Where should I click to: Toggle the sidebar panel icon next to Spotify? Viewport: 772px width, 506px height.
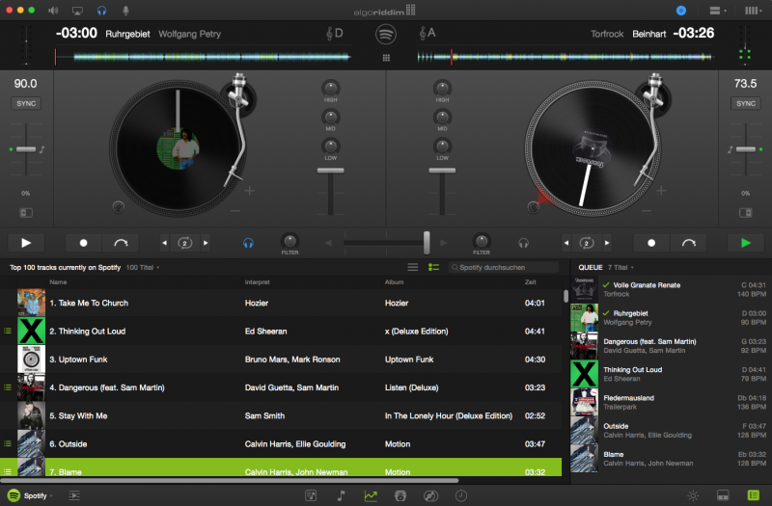[74, 495]
